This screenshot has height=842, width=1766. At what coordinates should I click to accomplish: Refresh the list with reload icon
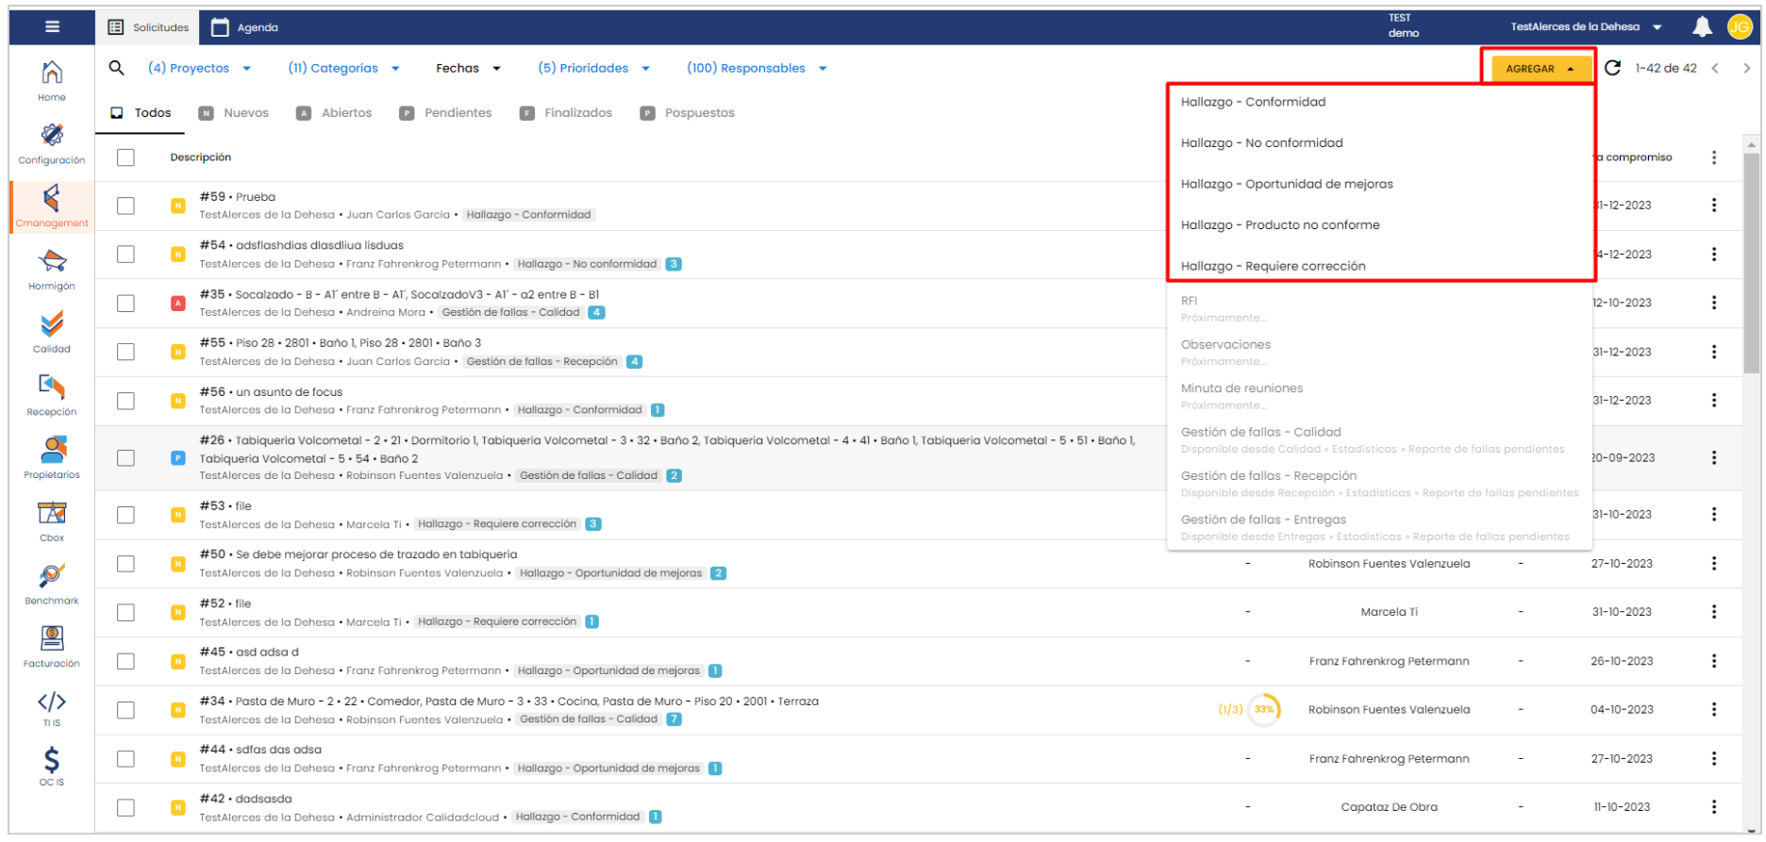tap(1612, 68)
